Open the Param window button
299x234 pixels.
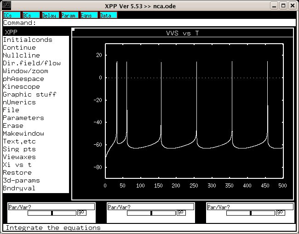(69, 15)
